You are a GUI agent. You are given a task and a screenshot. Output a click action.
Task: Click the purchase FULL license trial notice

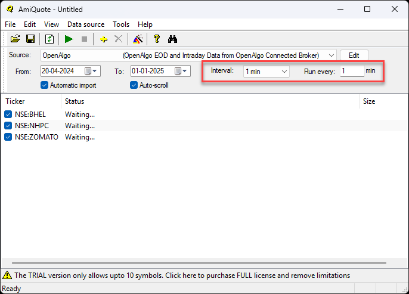tap(182, 276)
